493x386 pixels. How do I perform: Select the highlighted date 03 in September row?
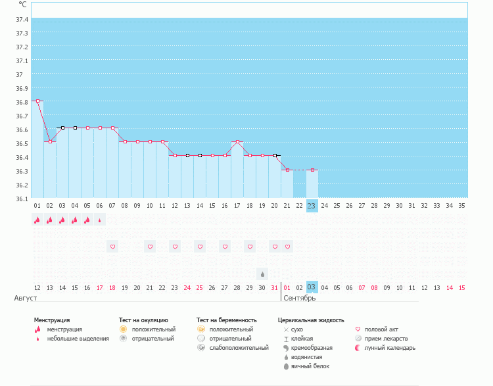[312, 287]
